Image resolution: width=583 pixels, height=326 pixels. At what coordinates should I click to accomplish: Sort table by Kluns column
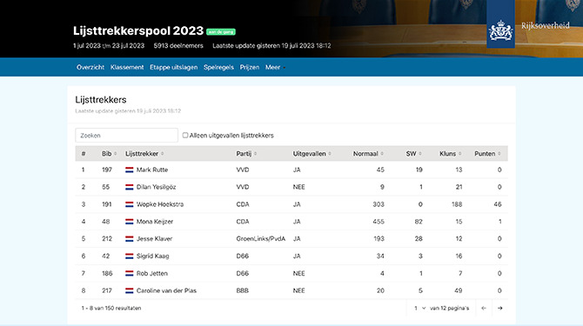click(450, 154)
